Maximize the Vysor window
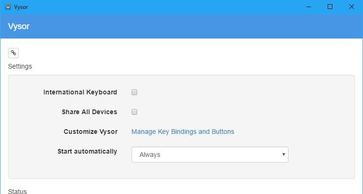This screenshot has width=363, height=194. tap(330, 7)
